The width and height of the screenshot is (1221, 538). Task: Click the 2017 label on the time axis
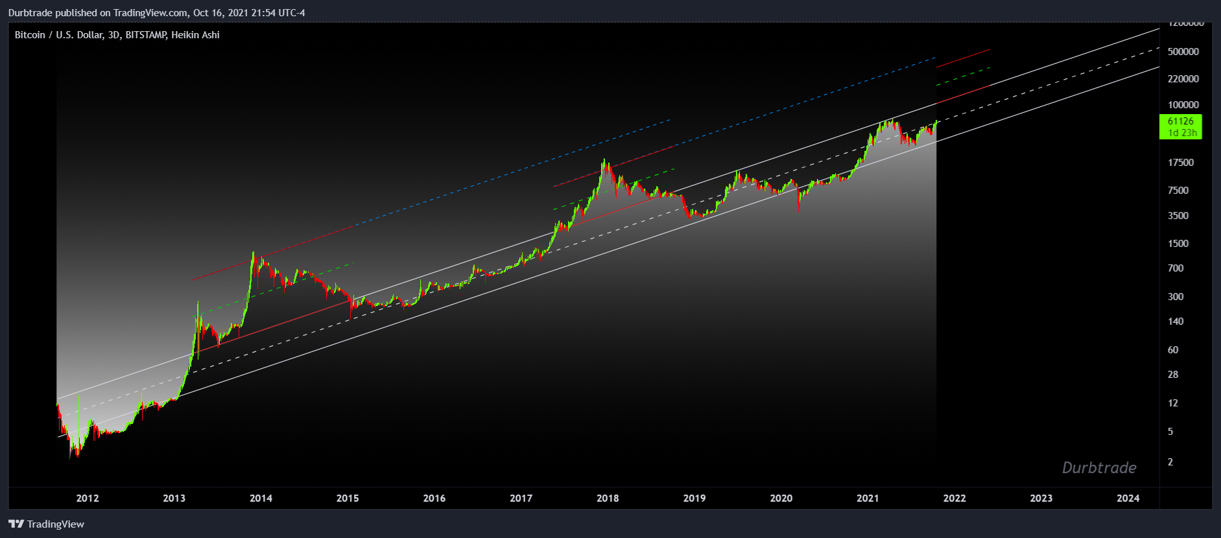pyautogui.click(x=521, y=498)
